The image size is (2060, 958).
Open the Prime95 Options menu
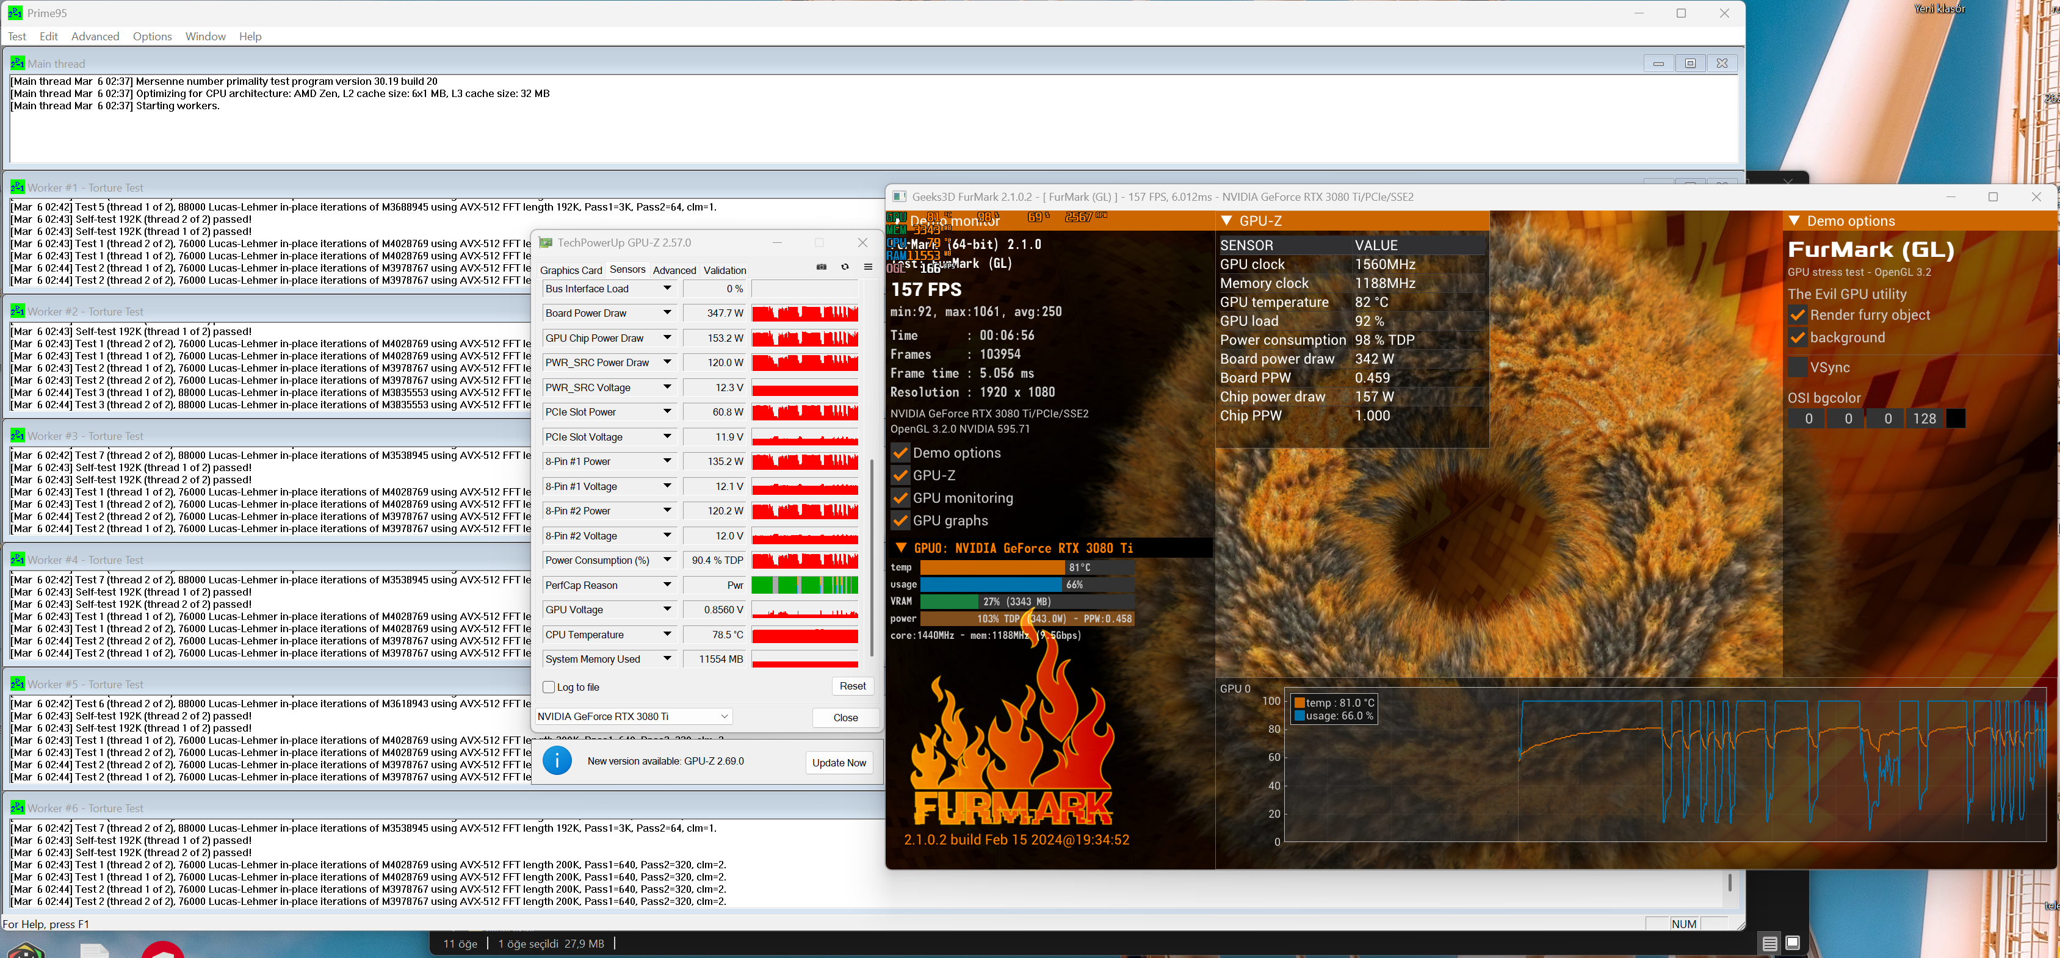coord(152,36)
